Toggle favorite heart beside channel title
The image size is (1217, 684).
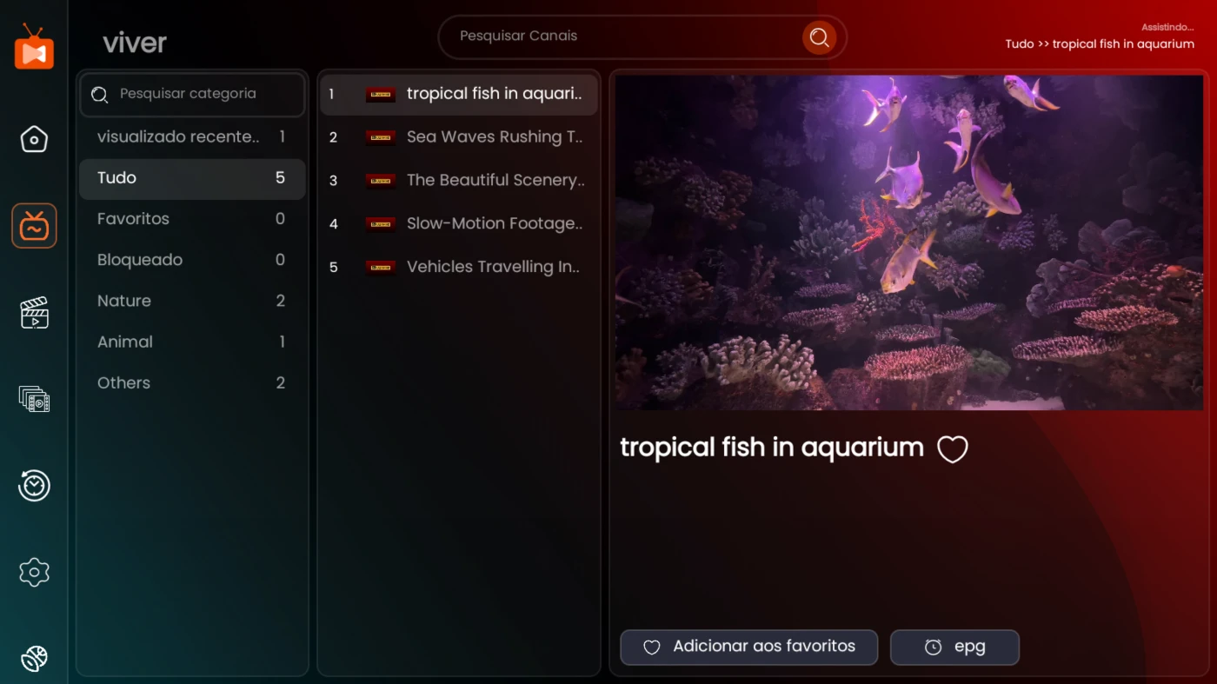(953, 449)
